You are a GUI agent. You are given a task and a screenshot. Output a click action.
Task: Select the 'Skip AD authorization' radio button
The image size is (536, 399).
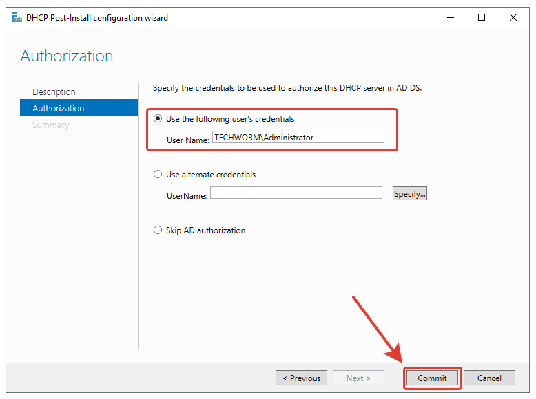[x=158, y=230]
